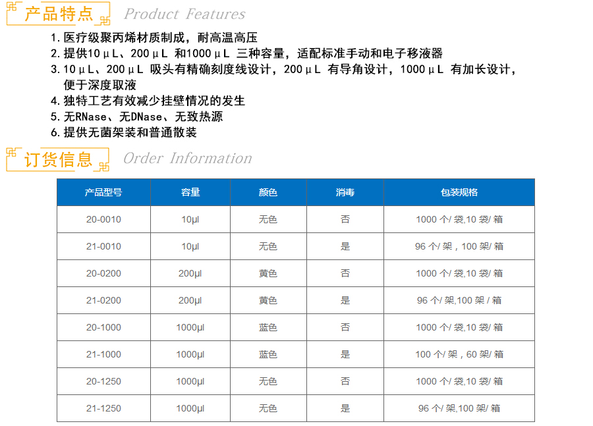Image resolution: width=593 pixels, height=426 pixels.
Task: Click product model 20-1250 cell
Action: tap(103, 381)
